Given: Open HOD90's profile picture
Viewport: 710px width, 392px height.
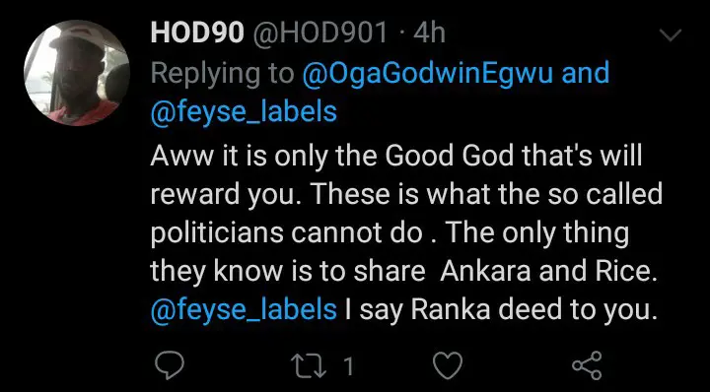Looking at the screenshot, I should (77, 73).
